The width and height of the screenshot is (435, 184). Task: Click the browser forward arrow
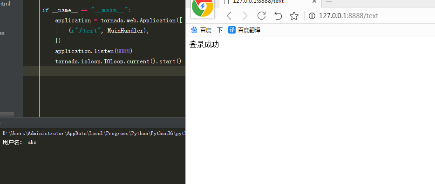[x=245, y=16]
